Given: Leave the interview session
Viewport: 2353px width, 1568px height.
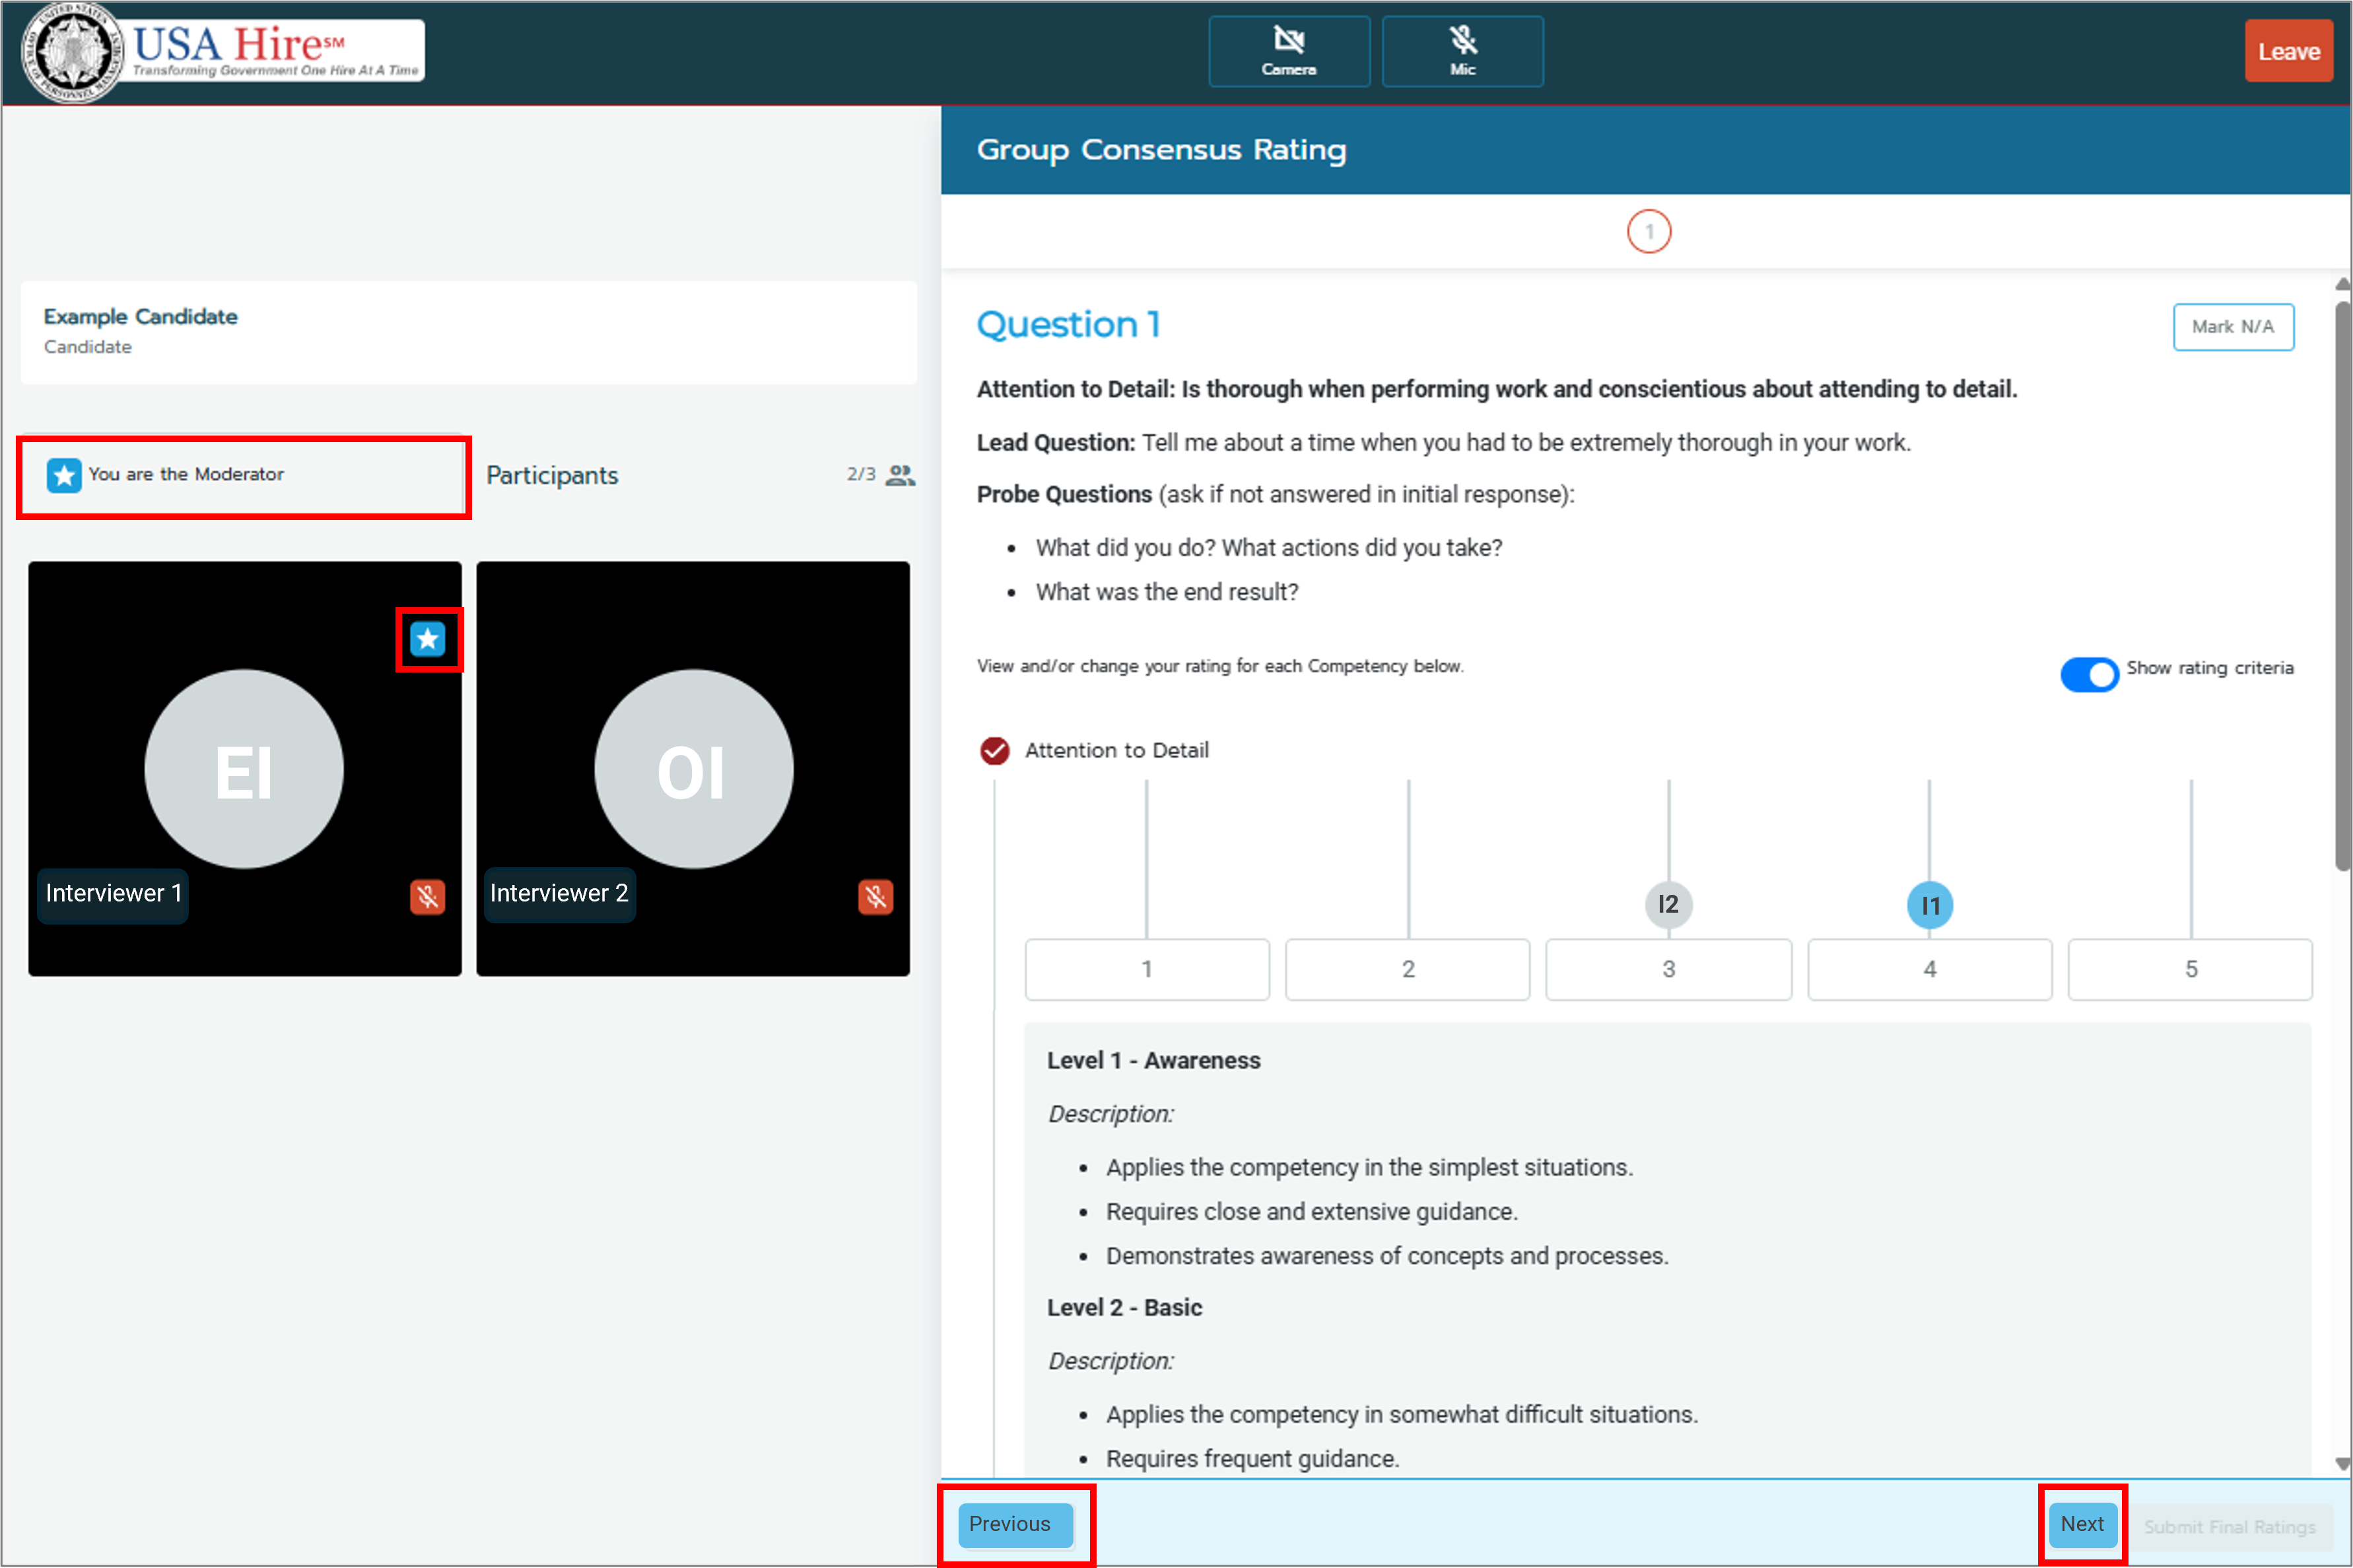Looking at the screenshot, I should tap(2288, 51).
